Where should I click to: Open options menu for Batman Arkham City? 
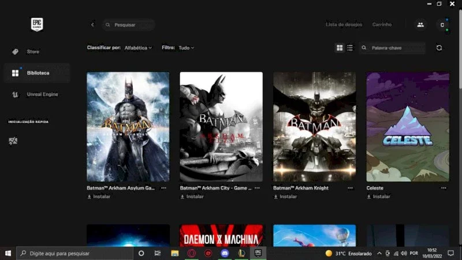[x=257, y=188]
